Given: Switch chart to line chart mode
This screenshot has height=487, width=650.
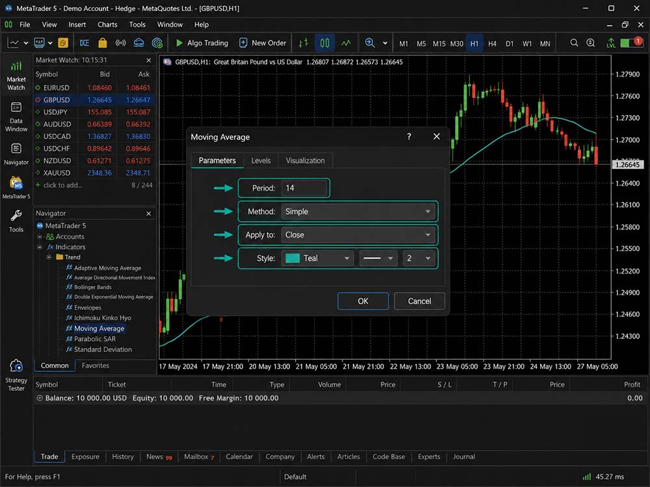Looking at the screenshot, I should 346,43.
